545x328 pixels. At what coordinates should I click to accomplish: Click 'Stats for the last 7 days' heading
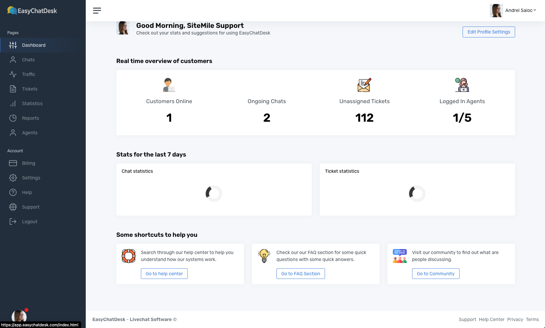point(151,155)
